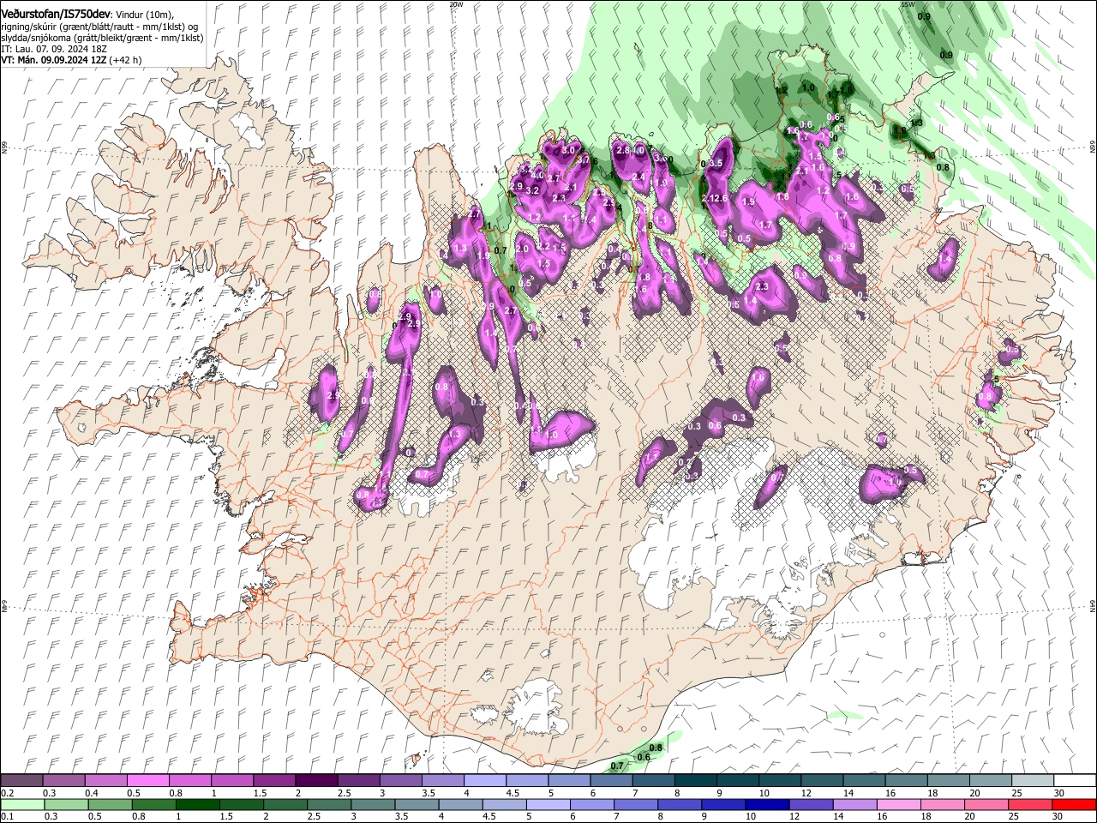This screenshot has width=1097, height=823.
Task: Select the 'IT: Lau. 07. 09. 2024 18Z' line
Action: (54, 49)
